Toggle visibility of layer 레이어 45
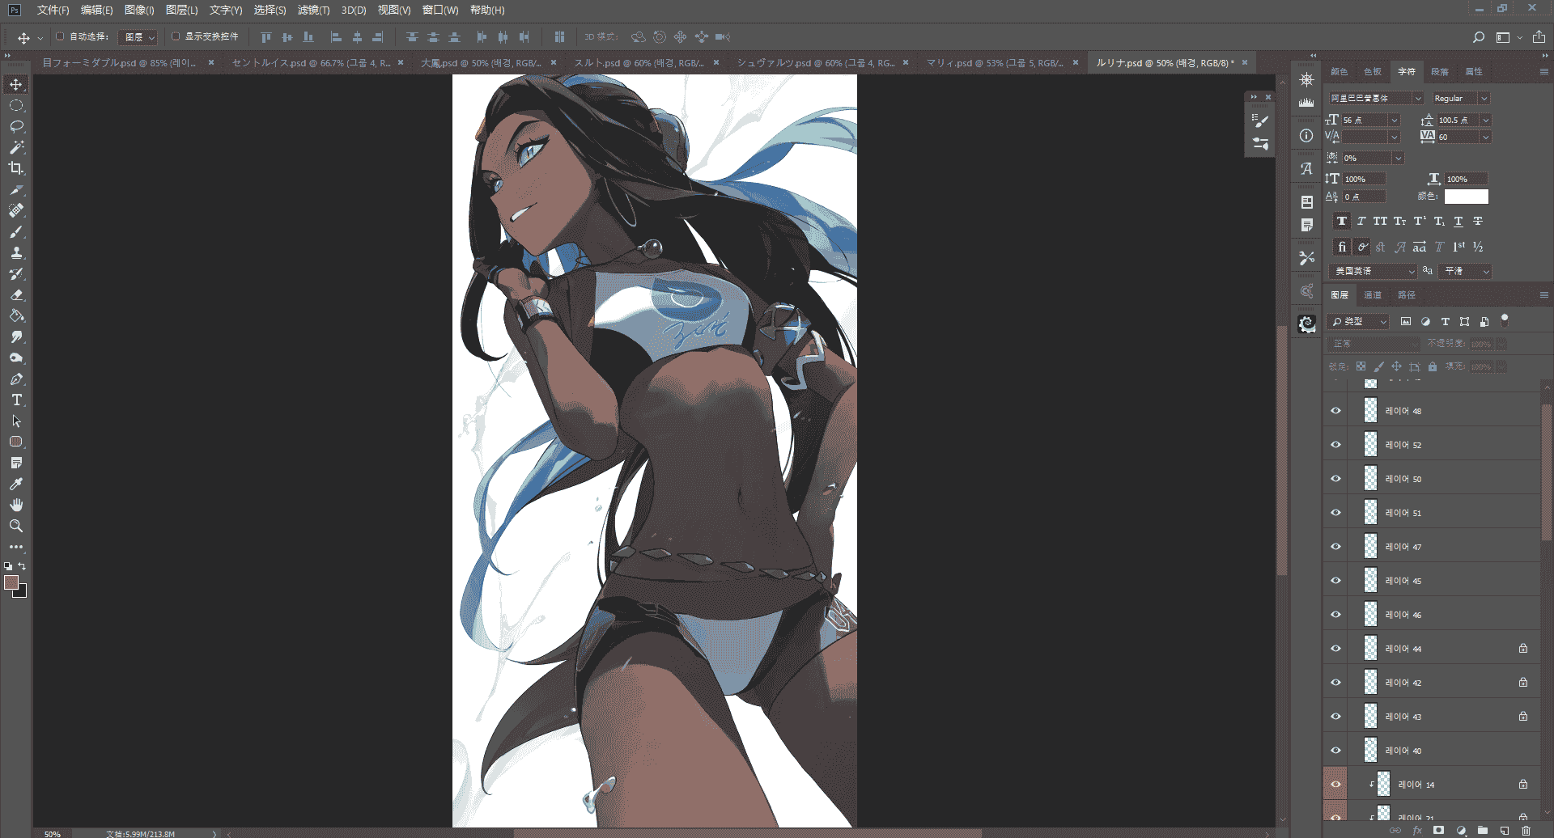This screenshot has height=838, width=1554. click(x=1335, y=581)
